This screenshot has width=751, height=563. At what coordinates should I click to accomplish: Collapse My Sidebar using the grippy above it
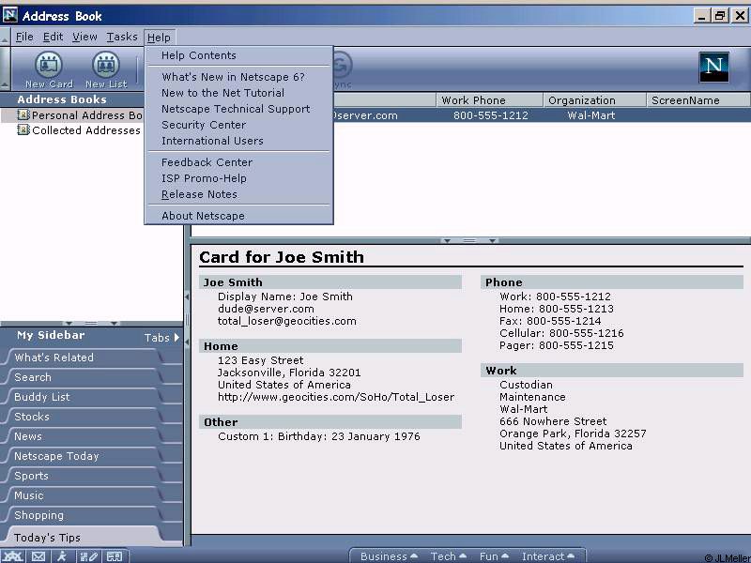91,323
